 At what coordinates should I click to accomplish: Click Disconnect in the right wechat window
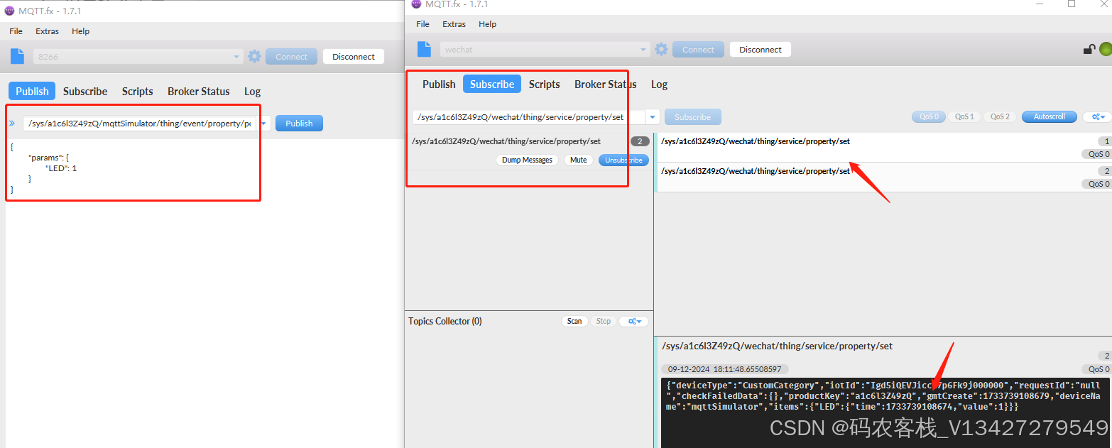point(761,49)
